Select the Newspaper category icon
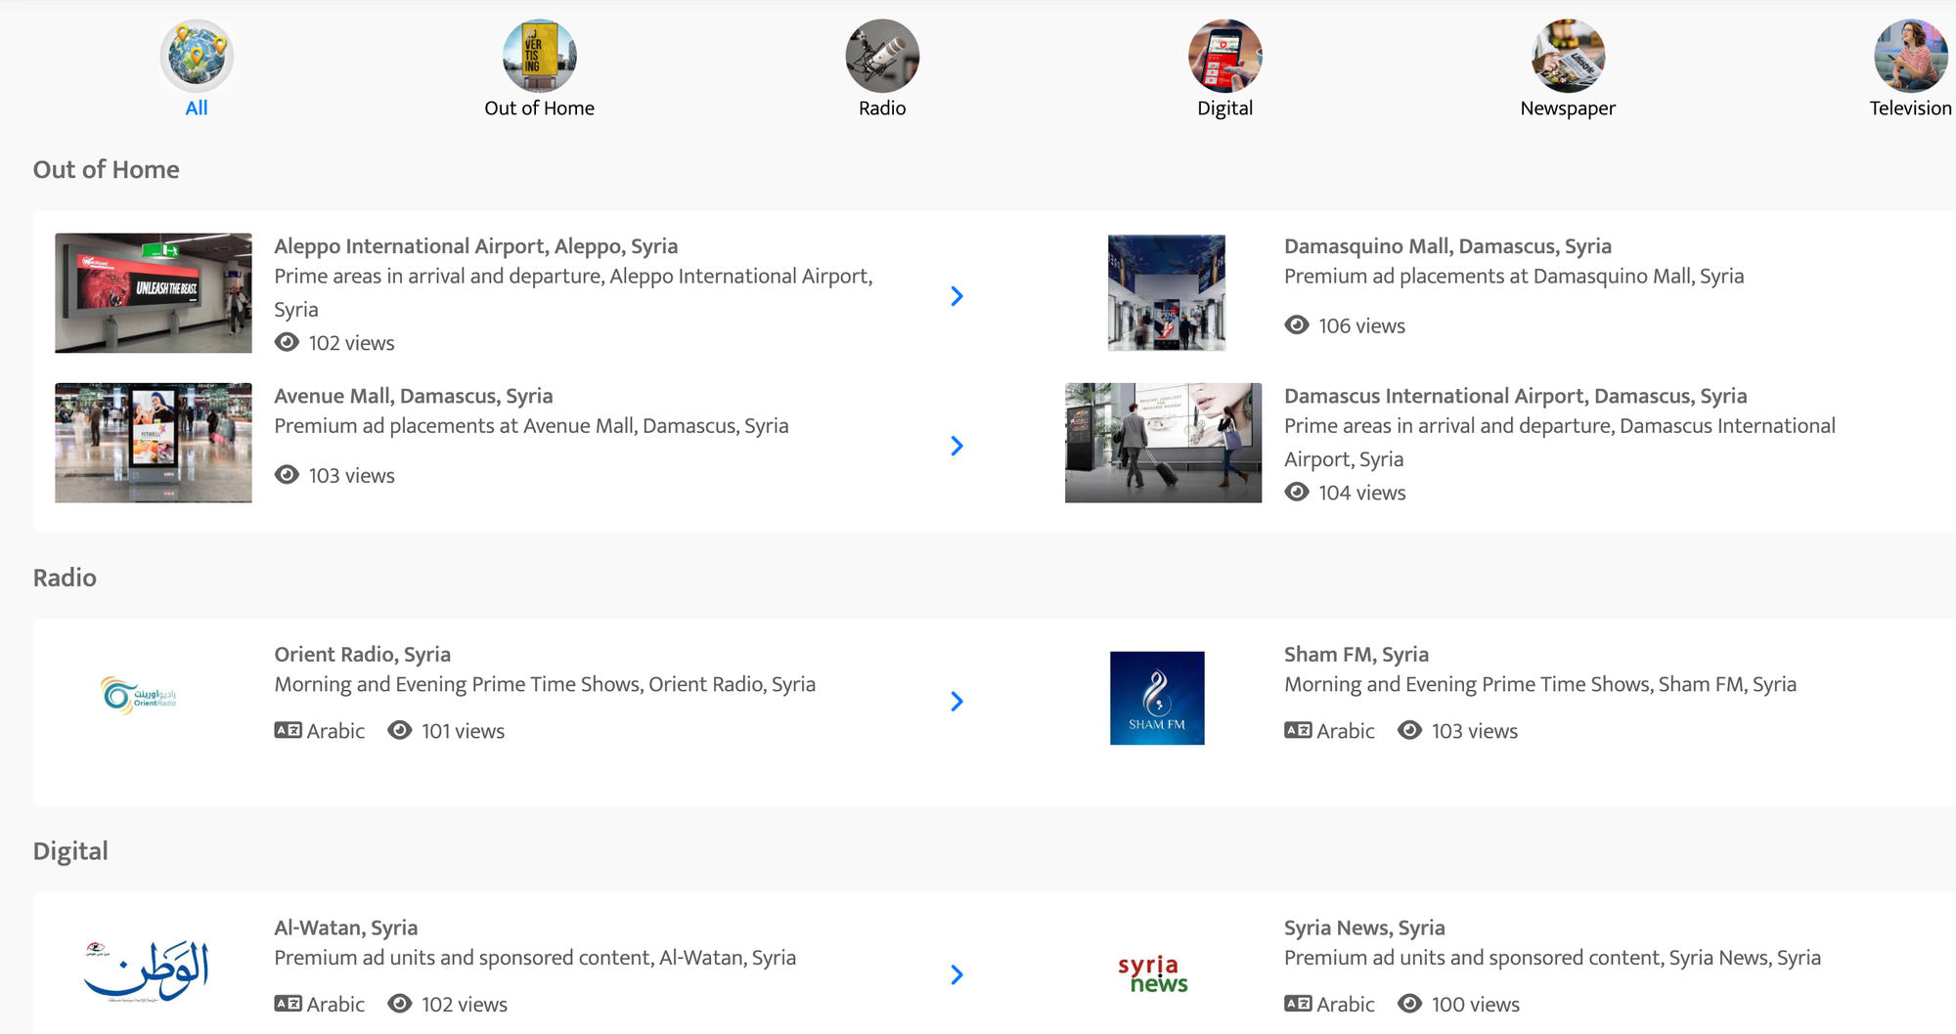1956x1034 pixels. (1568, 56)
